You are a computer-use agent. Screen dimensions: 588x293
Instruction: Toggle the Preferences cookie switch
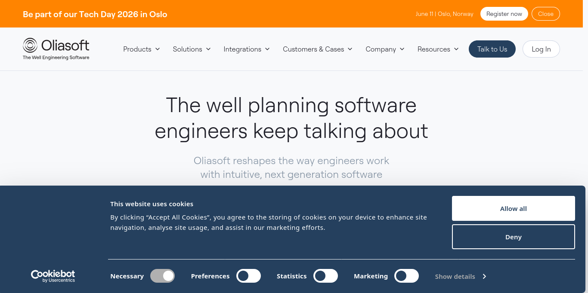coord(248,276)
